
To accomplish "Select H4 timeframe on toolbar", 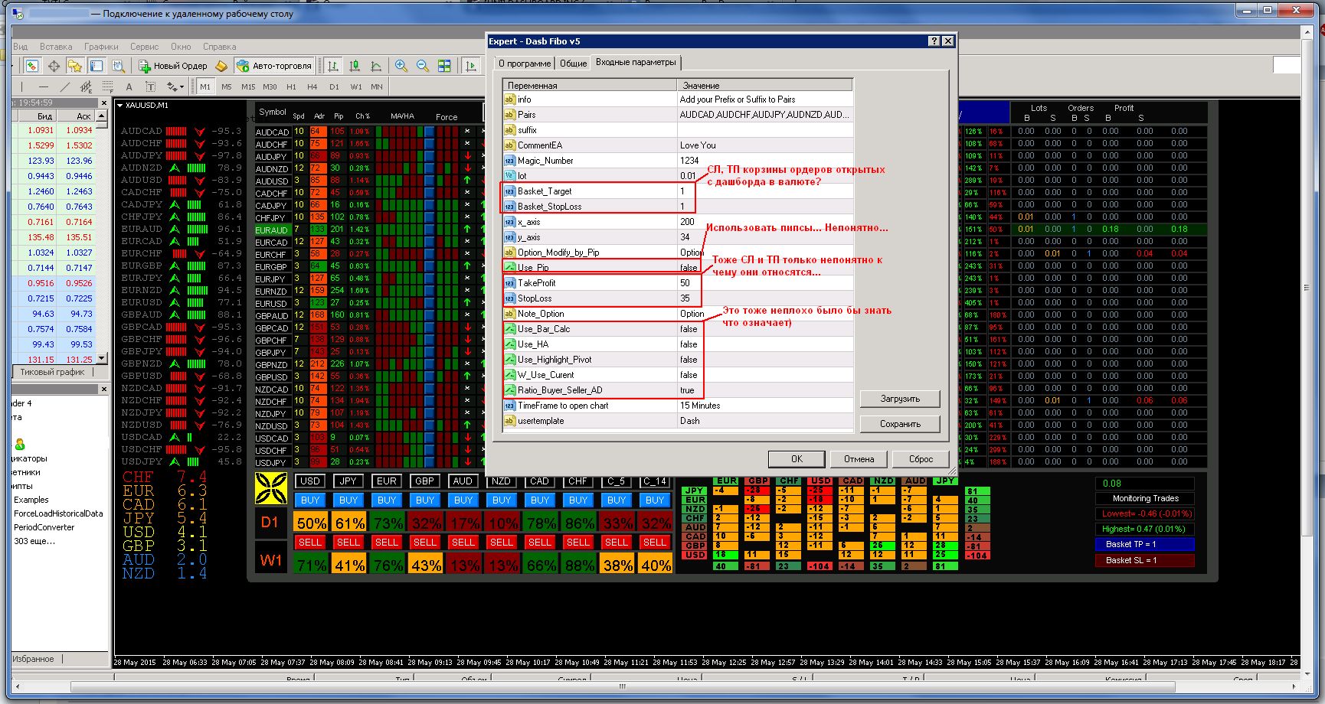I will [312, 87].
